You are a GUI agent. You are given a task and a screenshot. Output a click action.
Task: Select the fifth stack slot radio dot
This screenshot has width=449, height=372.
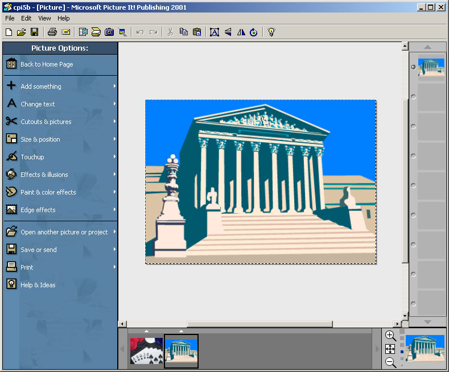click(x=413, y=185)
